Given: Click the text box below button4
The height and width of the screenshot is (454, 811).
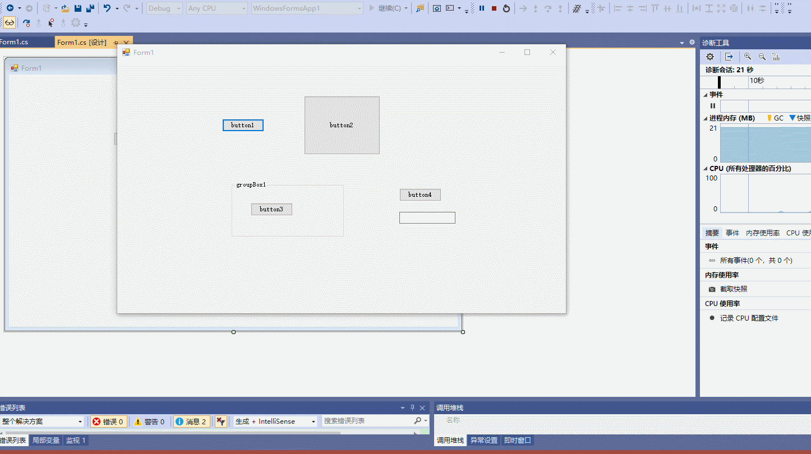Looking at the screenshot, I should coord(427,217).
